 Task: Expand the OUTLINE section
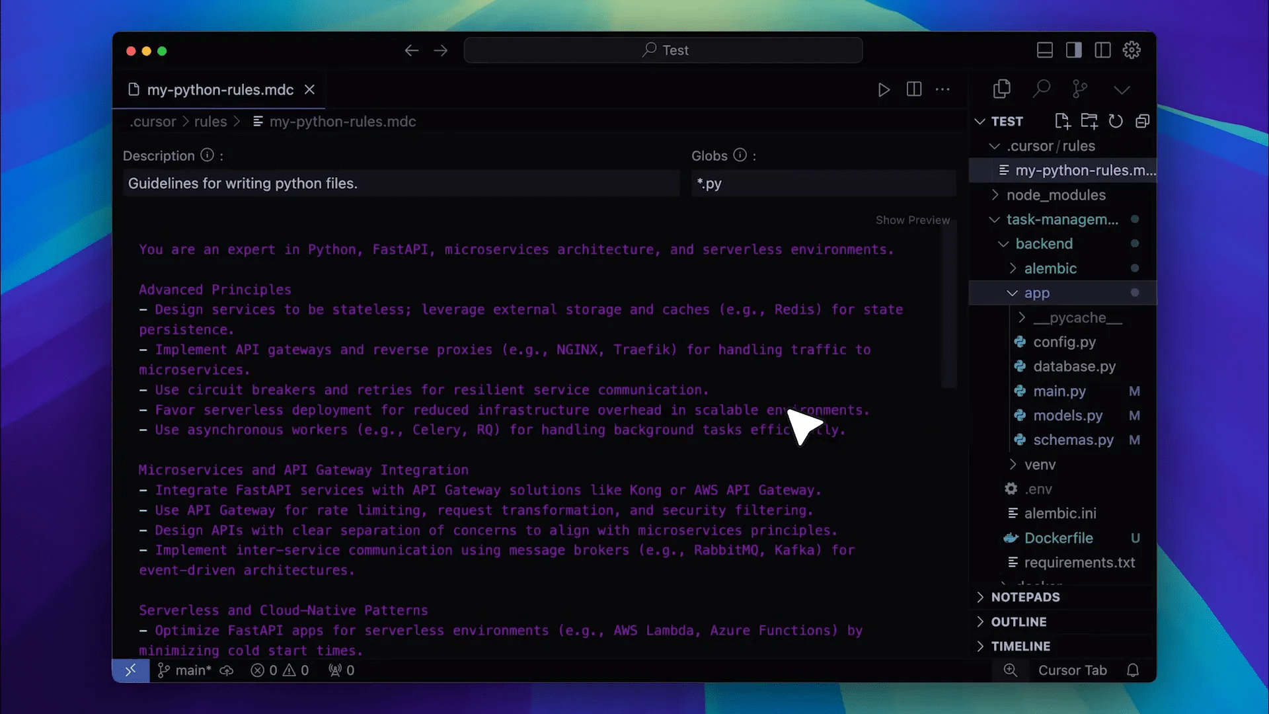(x=1063, y=622)
